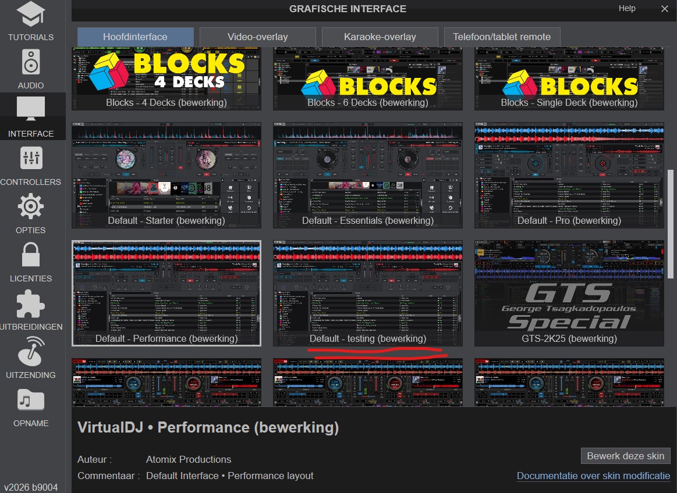Open Audio settings speaker icon
This screenshot has width=677, height=493.
30,62
